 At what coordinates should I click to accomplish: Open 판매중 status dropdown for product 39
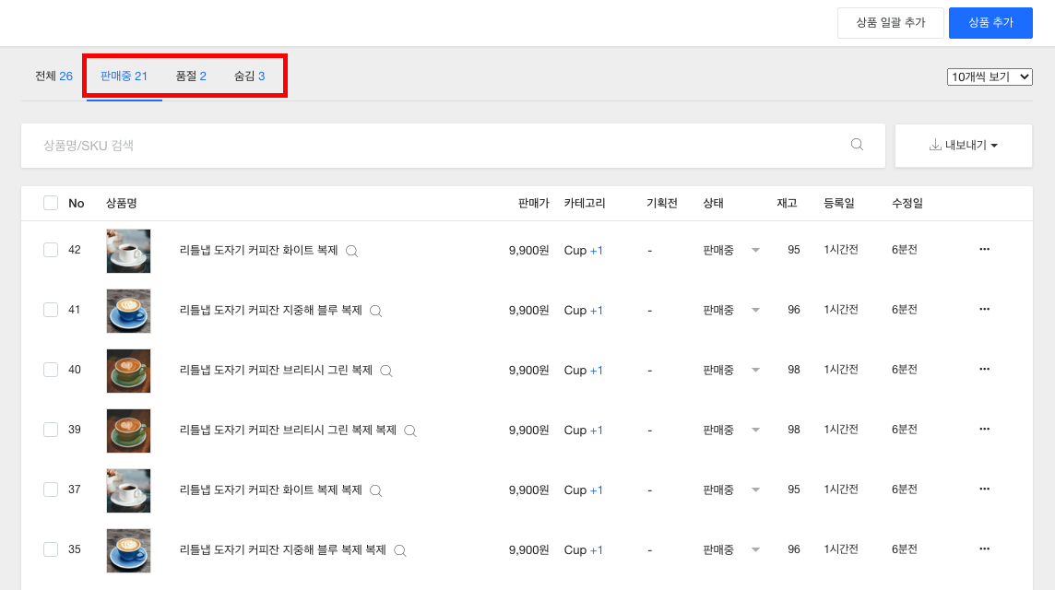point(731,430)
